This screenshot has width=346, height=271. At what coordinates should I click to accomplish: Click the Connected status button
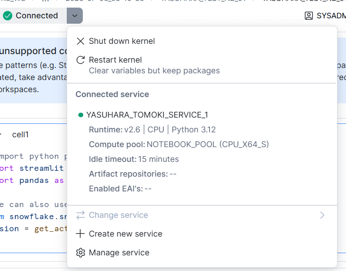(33, 16)
